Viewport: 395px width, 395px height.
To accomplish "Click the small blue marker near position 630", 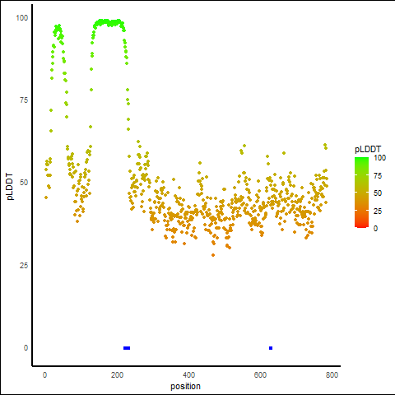I will tap(271, 348).
